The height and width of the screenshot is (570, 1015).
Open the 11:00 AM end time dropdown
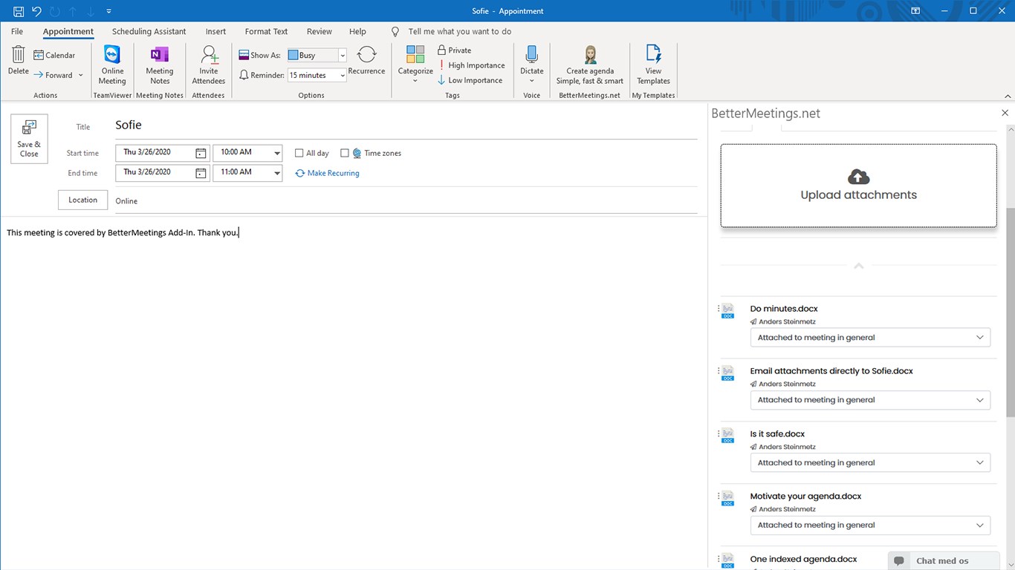(x=277, y=173)
